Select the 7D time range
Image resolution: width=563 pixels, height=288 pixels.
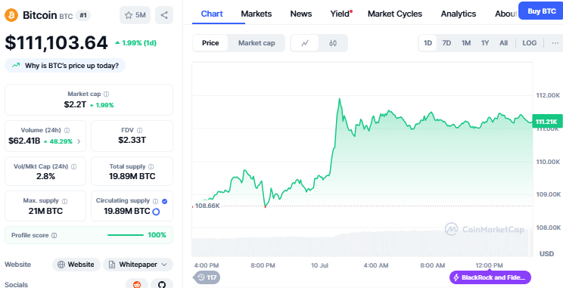[x=446, y=43]
